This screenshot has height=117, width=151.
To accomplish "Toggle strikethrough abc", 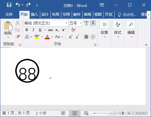I will (x=51, y=30).
